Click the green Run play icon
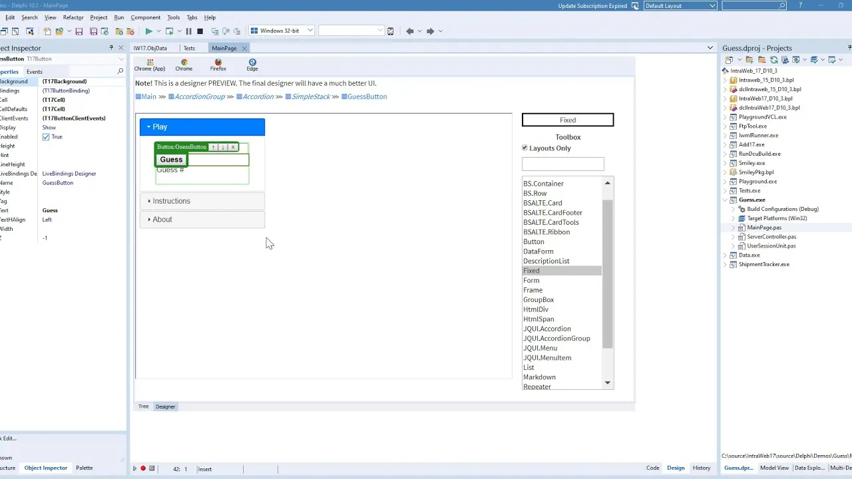 pos(149,31)
